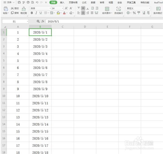Viewport: 163px width, 154px height.
Task: Toggle left horizontal alignment
Action: click(79, 13)
